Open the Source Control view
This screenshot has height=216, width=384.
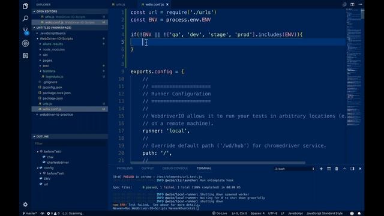(25, 31)
